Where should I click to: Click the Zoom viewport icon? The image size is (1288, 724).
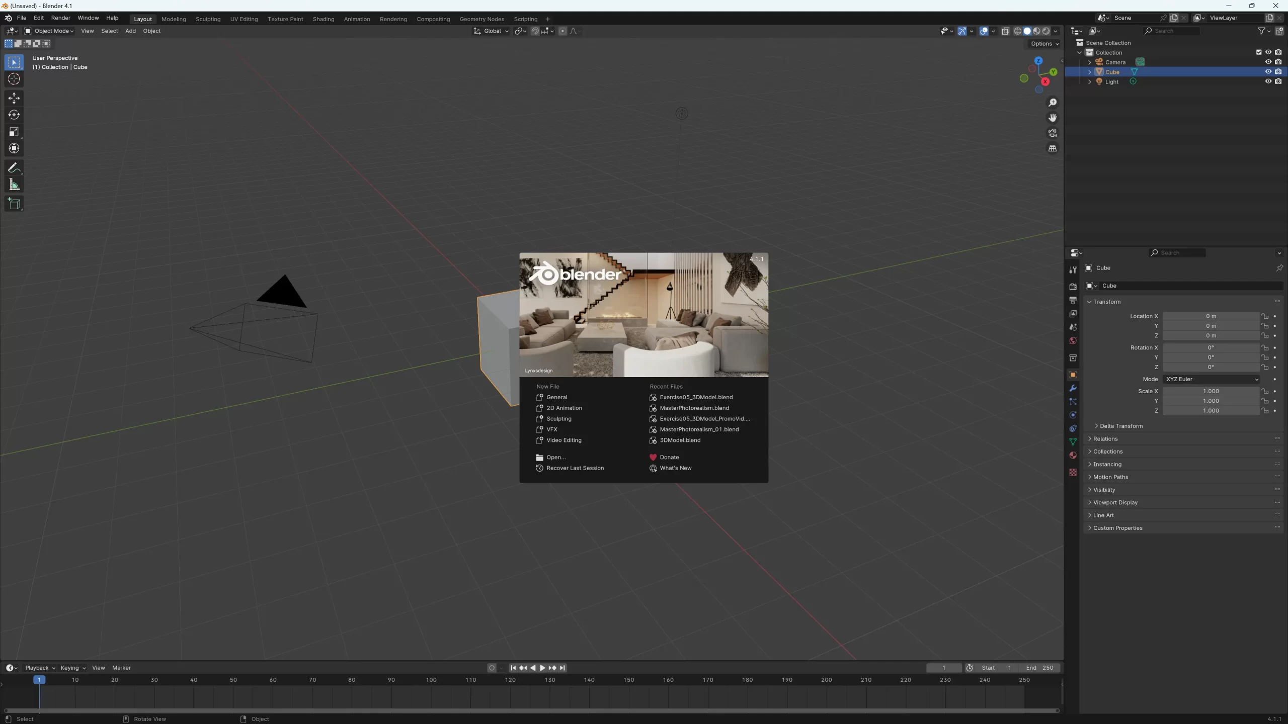click(x=1052, y=103)
